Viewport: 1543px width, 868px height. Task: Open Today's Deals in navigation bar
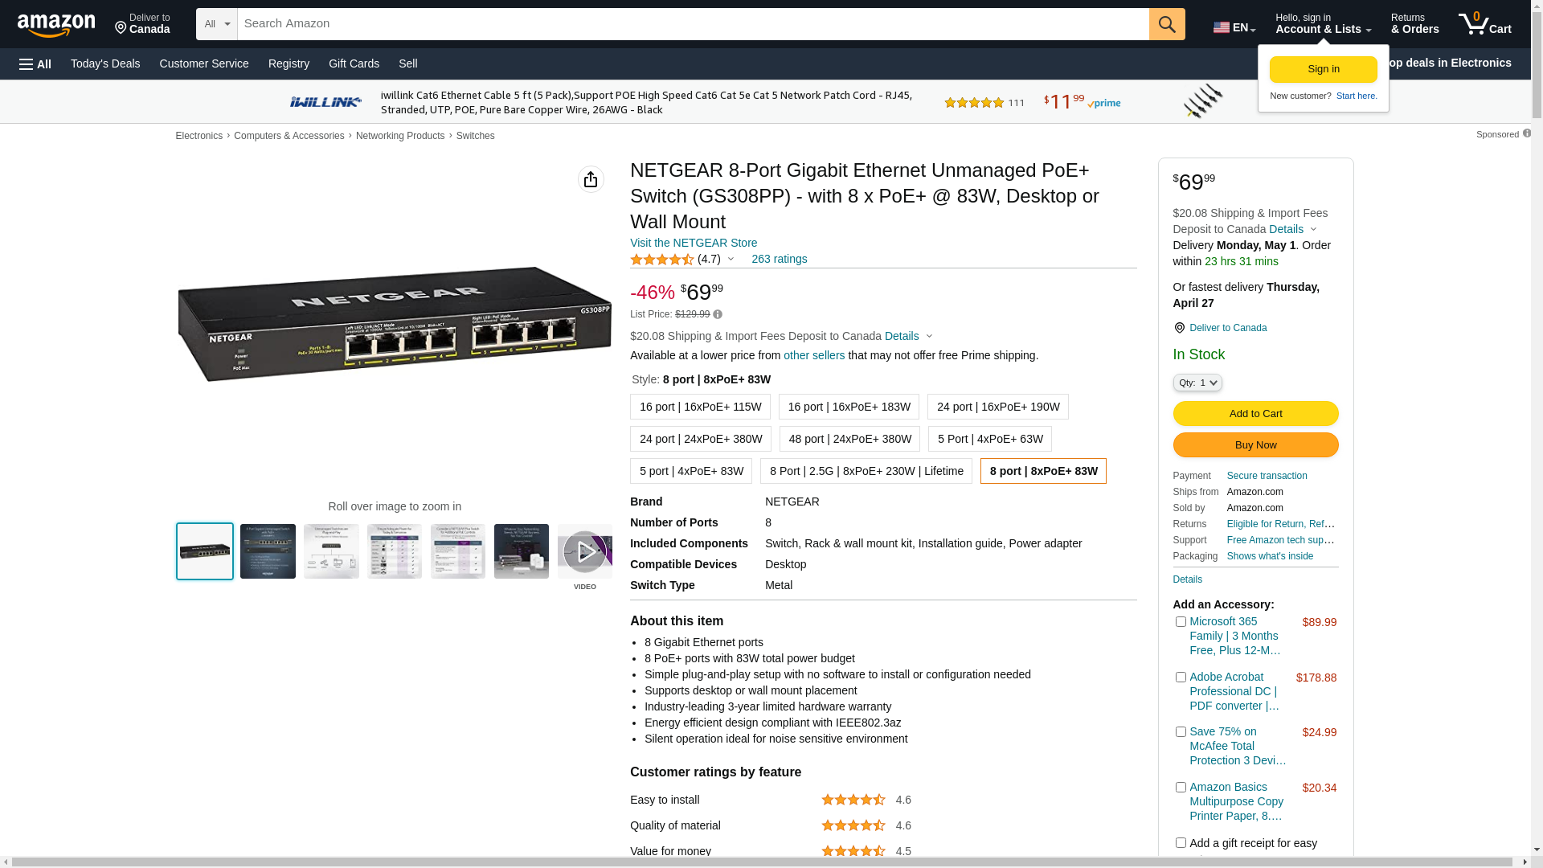click(x=105, y=63)
